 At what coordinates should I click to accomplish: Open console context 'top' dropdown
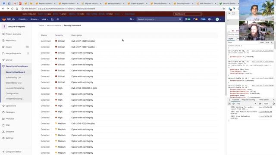(x=246, y=104)
